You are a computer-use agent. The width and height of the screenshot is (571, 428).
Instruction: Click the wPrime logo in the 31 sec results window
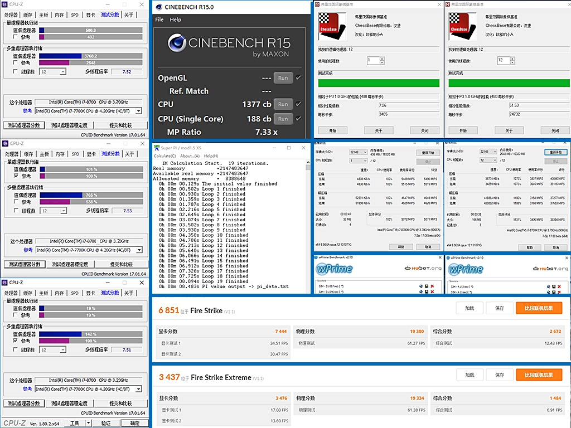335,269
